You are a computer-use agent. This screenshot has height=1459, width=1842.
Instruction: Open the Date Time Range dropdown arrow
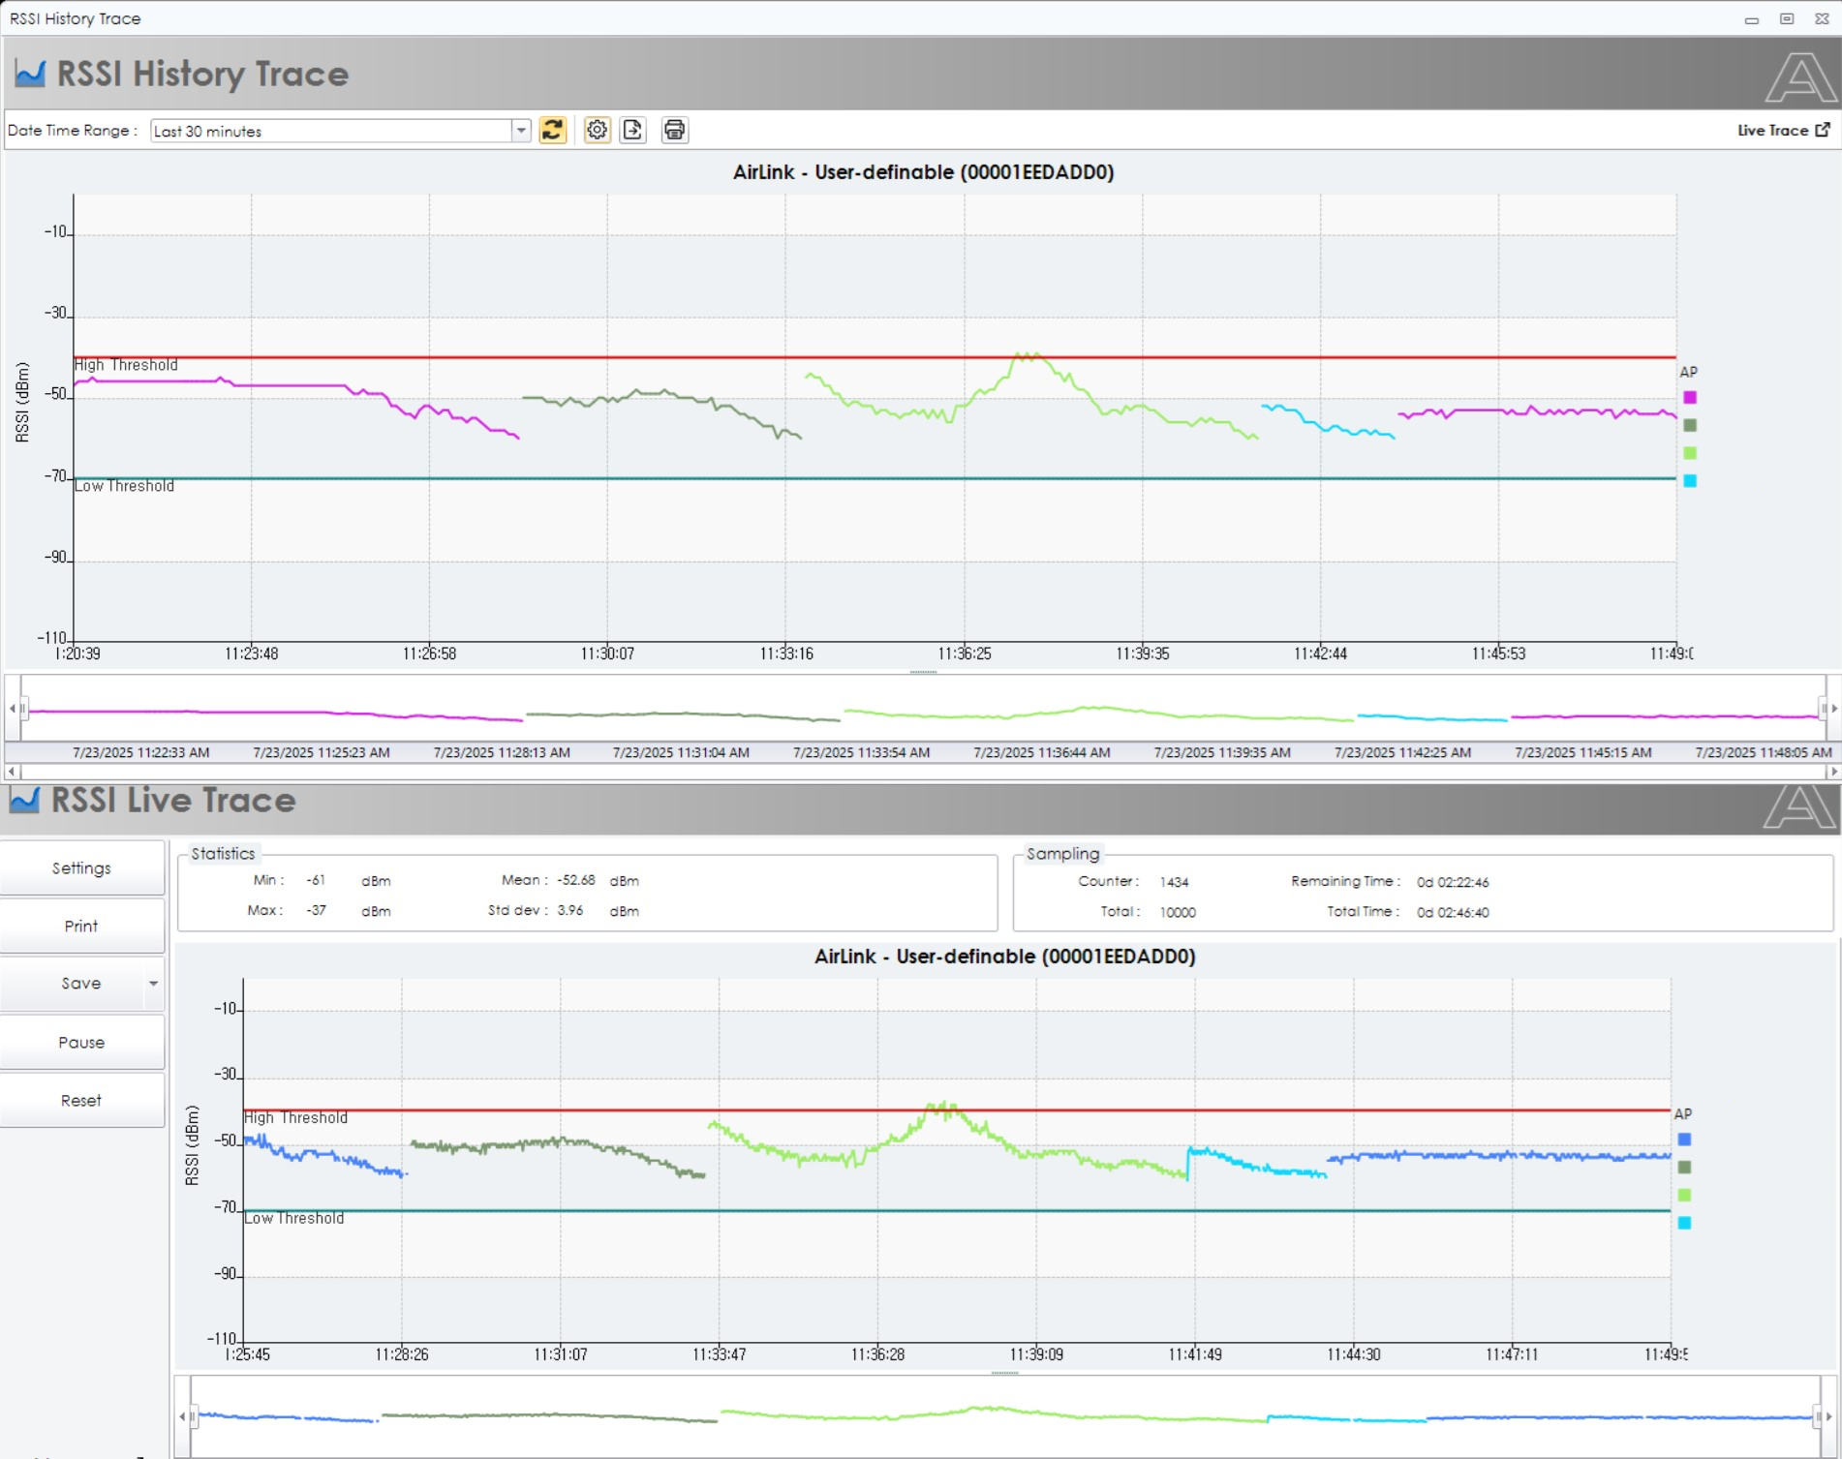click(521, 131)
